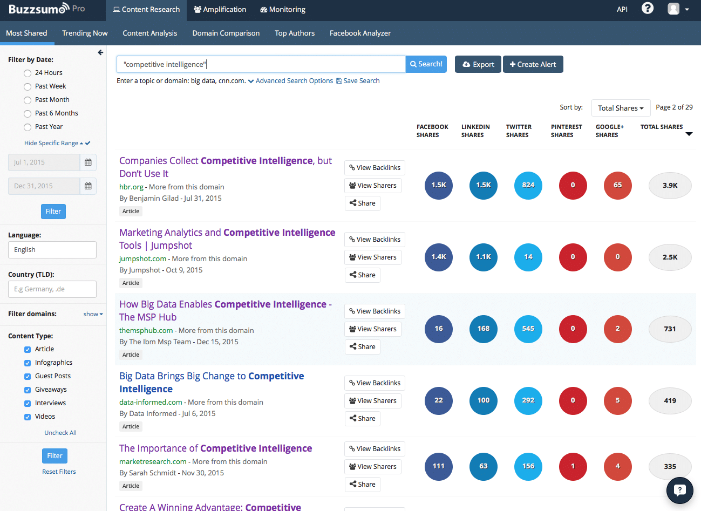Click Google+ shares circle showing 5
The width and height of the screenshot is (701, 511).
[x=618, y=400]
